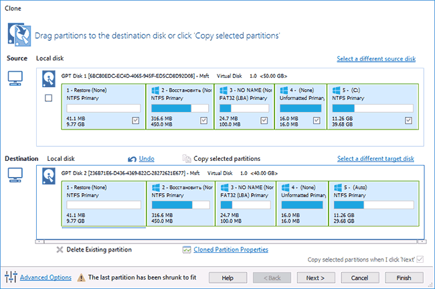Click destination scrollbar left arrow
Image resolution: width=435 pixels, height=289 pixels.
coord(39,241)
